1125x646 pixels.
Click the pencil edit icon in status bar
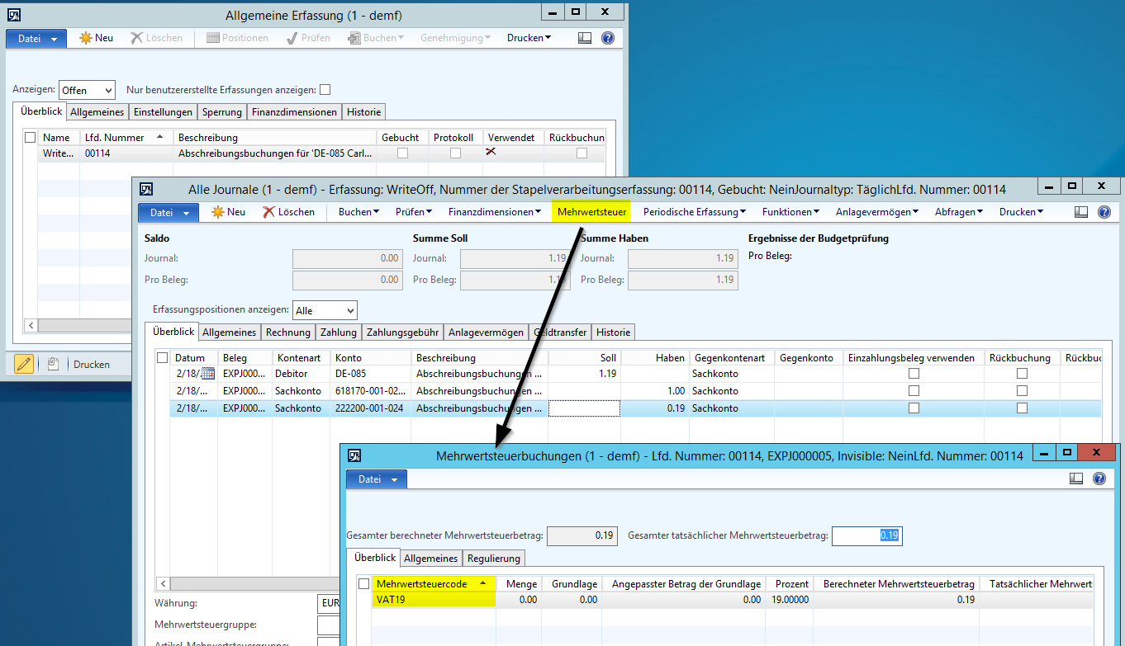point(24,364)
